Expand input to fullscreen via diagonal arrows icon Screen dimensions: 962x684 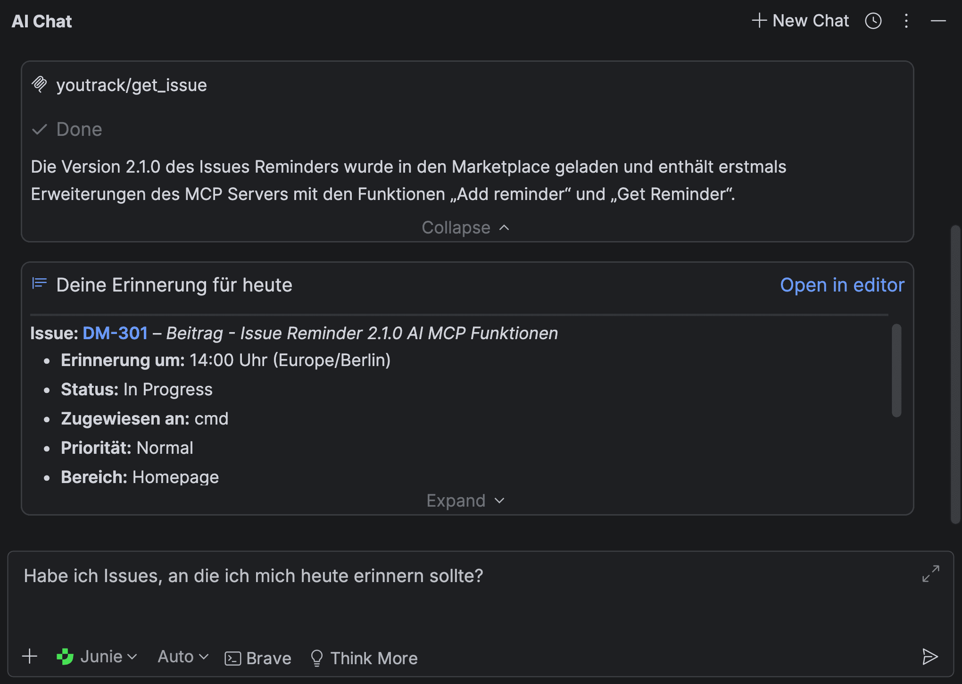tap(929, 575)
